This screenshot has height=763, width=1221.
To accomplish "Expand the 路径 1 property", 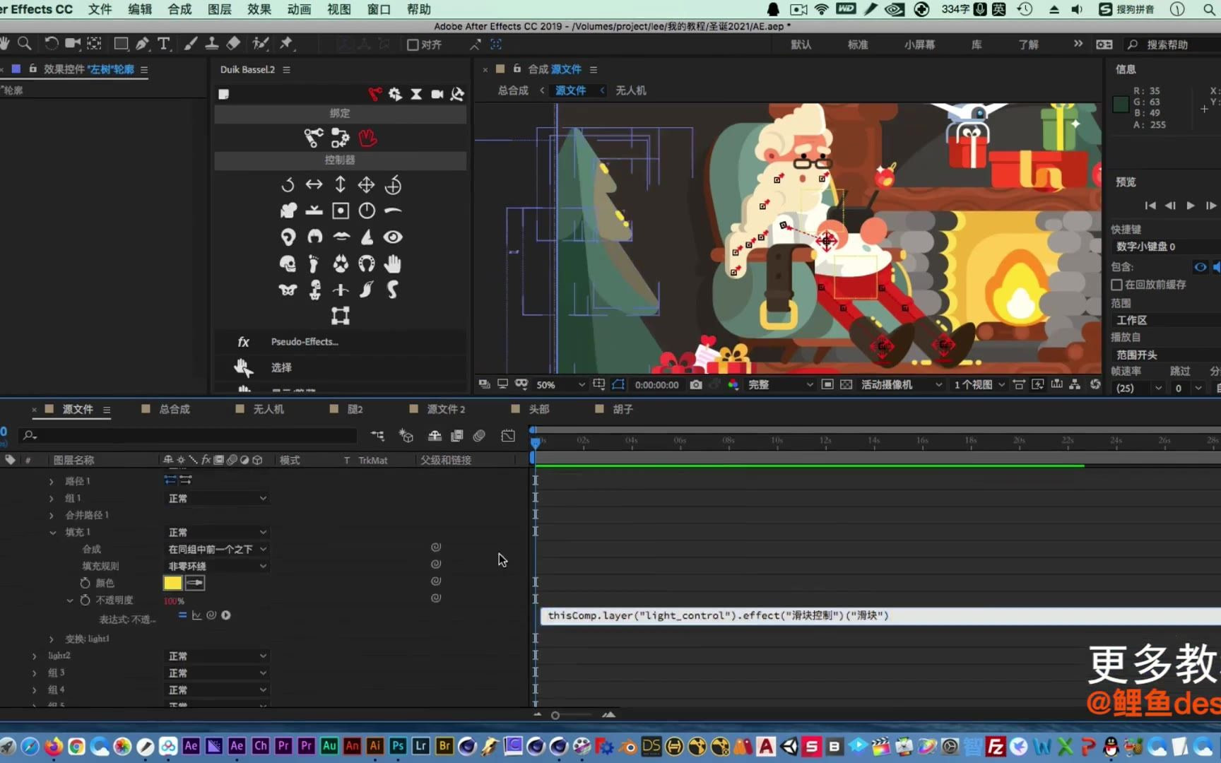I will coord(52,481).
